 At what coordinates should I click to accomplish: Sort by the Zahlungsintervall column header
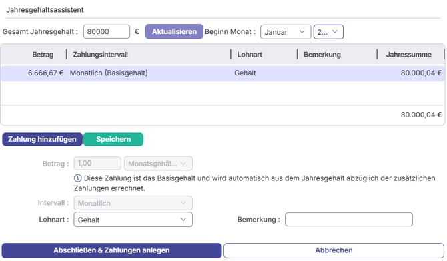[100, 55]
